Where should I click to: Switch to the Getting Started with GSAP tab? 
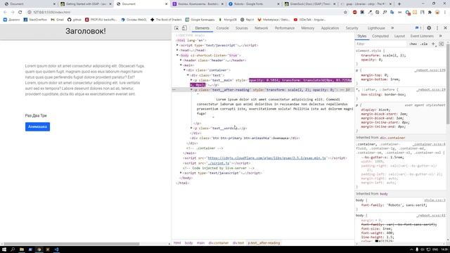pos(86,4)
